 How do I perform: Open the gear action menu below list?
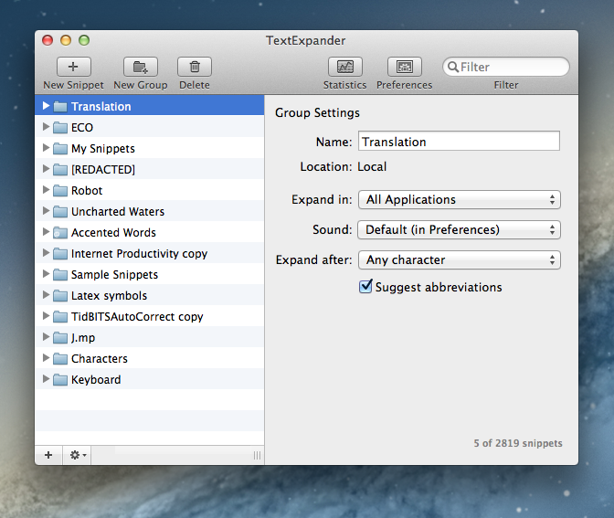pyautogui.click(x=77, y=455)
